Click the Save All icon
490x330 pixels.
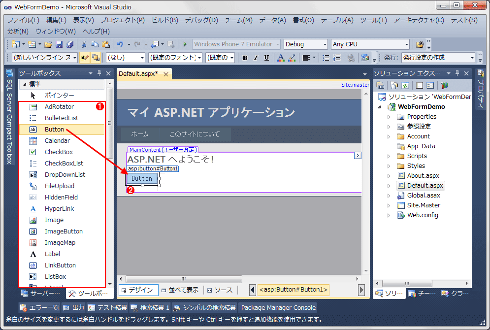point(70,44)
